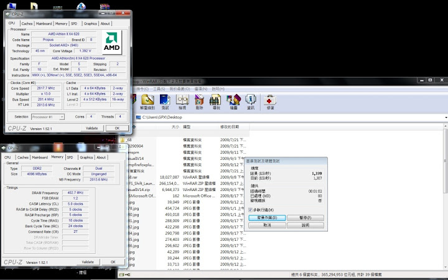This screenshot has width=448, height=280.
Task: Open the 指令(C) commands menu
Action: click(142, 89)
